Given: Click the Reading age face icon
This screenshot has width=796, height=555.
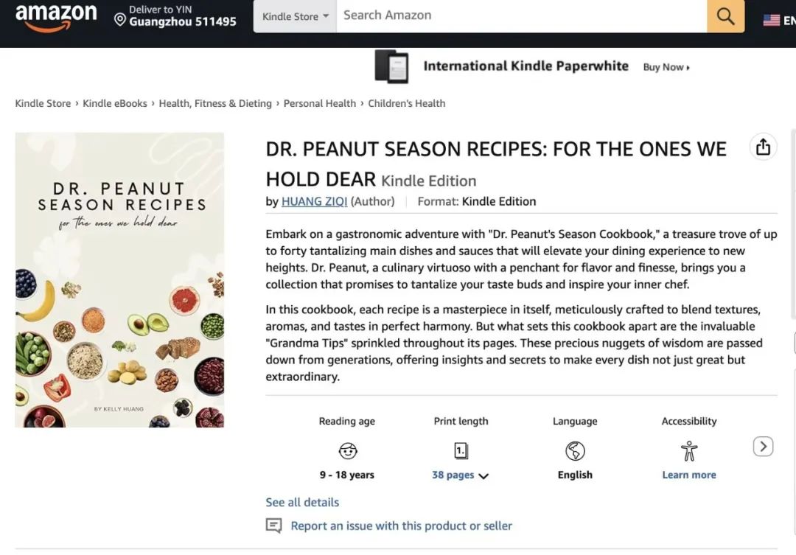Looking at the screenshot, I should click(347, 450).
